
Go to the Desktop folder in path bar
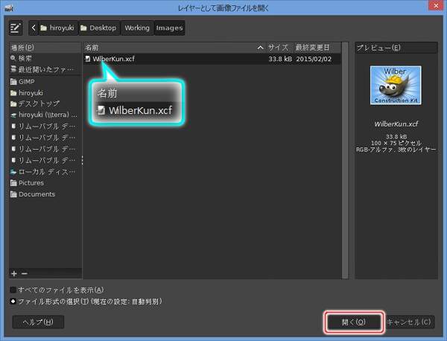(99, 28)
